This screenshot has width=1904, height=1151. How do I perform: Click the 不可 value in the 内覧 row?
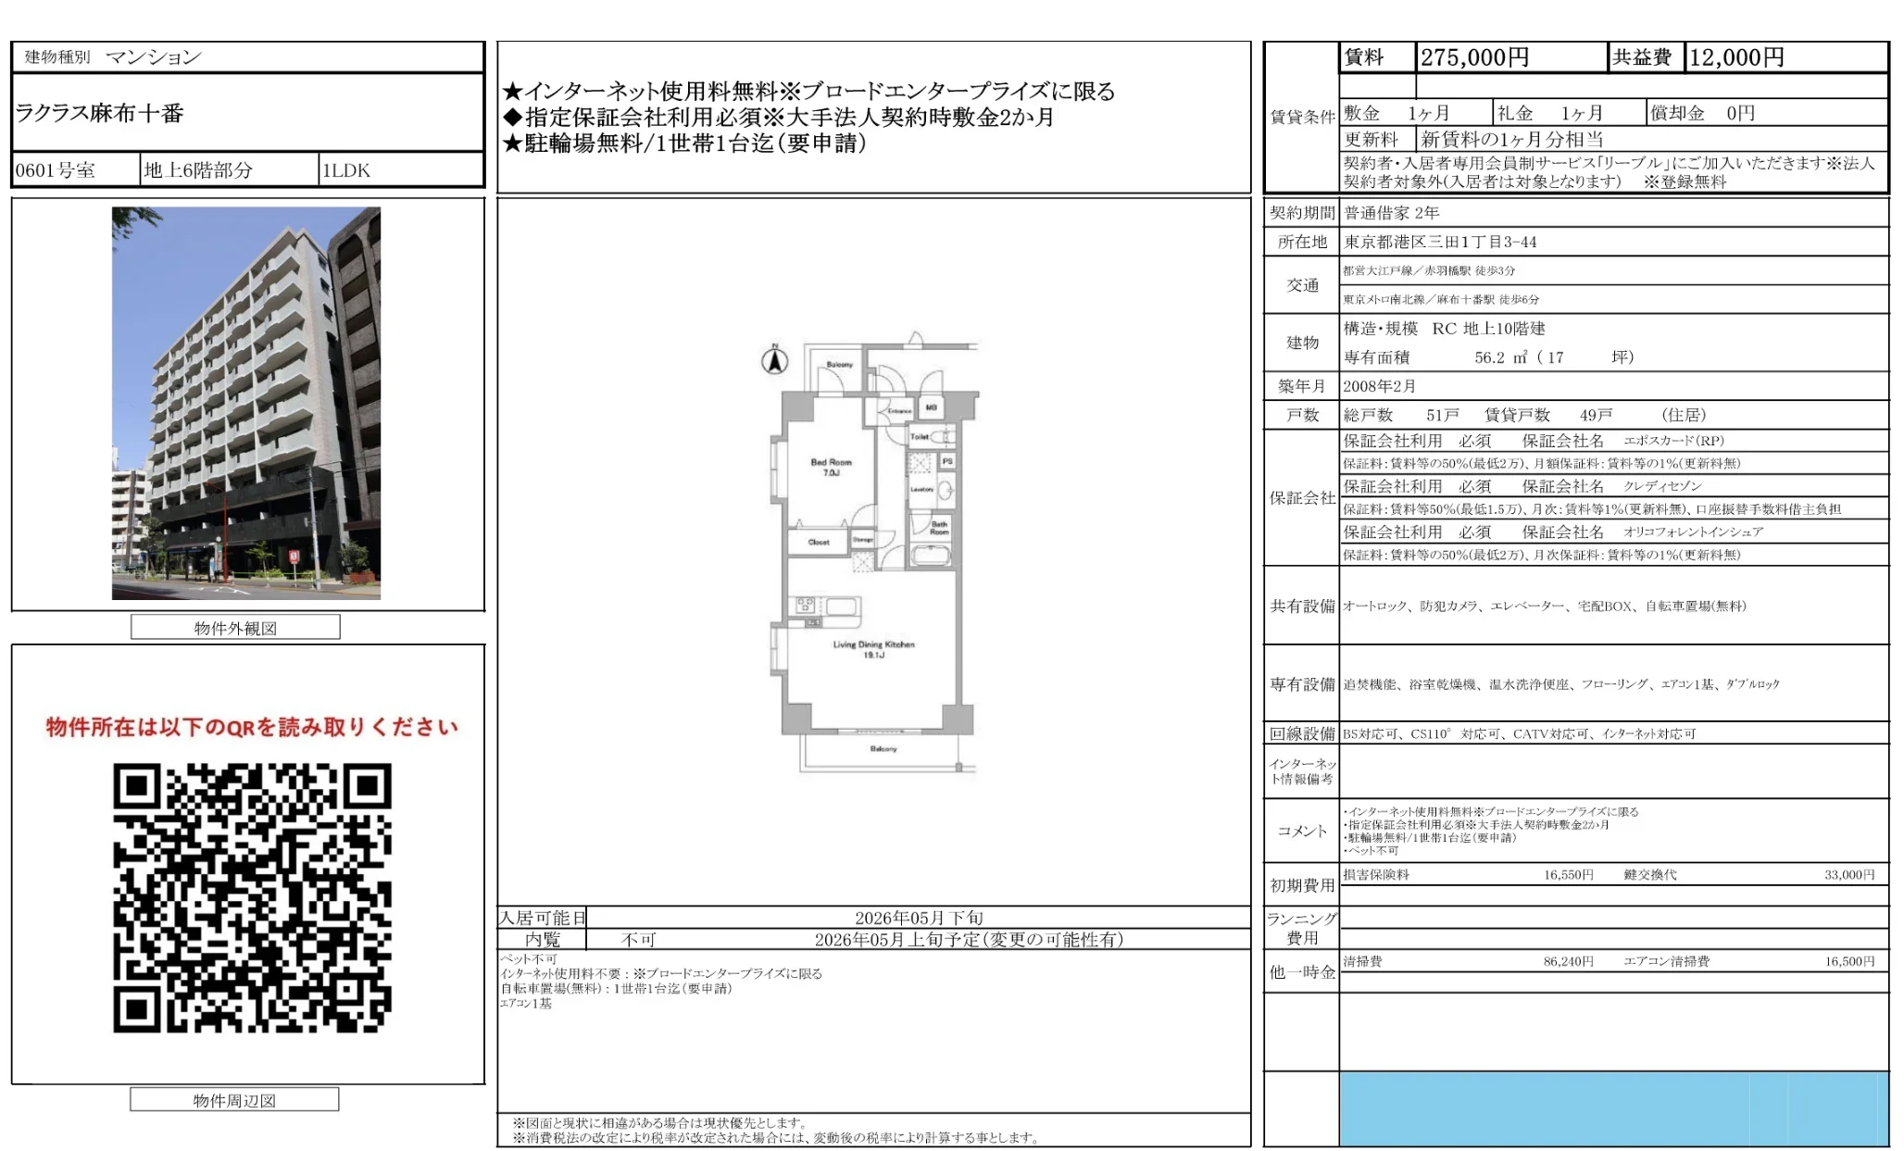click(x=637, y=939)
